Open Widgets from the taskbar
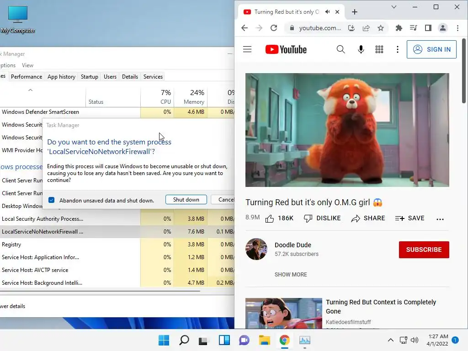 click(x=224, y=340)
